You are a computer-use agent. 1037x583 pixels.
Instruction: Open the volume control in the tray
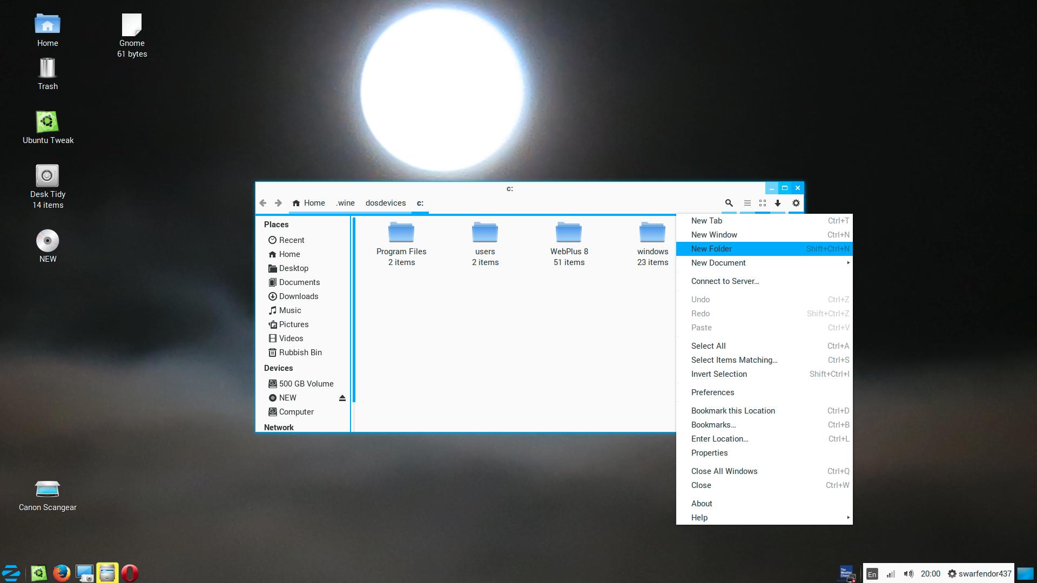[x=908, y=574]
